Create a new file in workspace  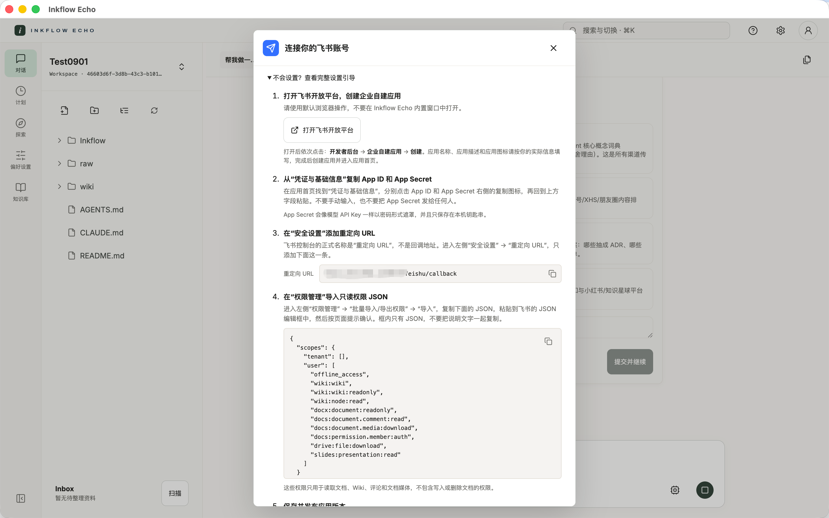point(64,110)
